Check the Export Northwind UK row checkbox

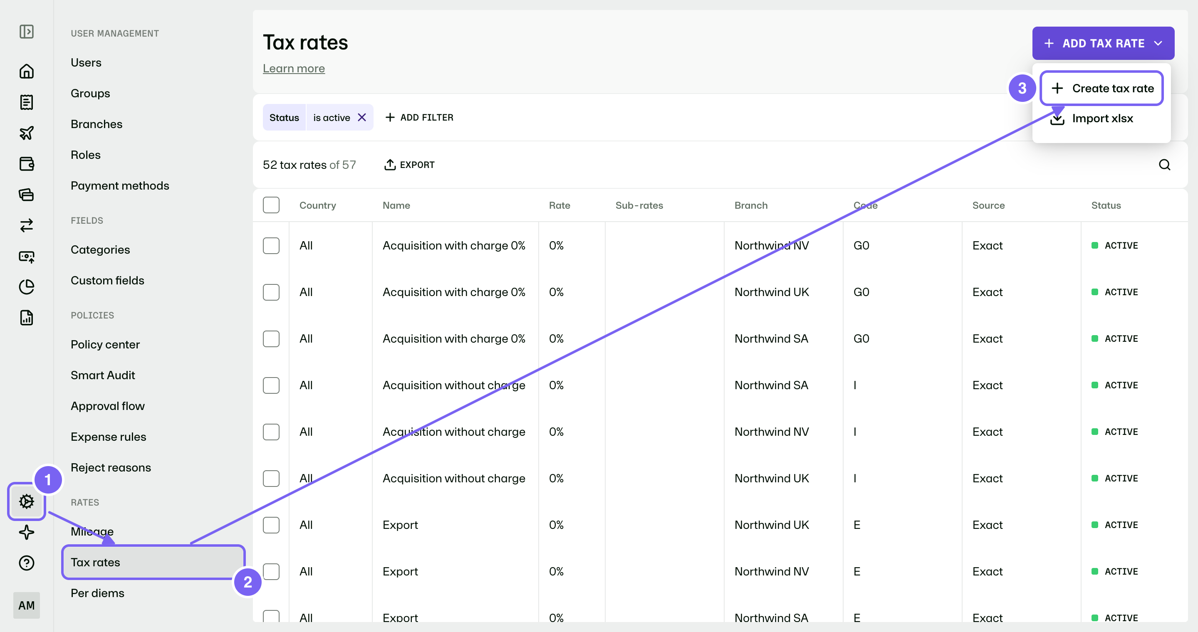coord(271,525)
